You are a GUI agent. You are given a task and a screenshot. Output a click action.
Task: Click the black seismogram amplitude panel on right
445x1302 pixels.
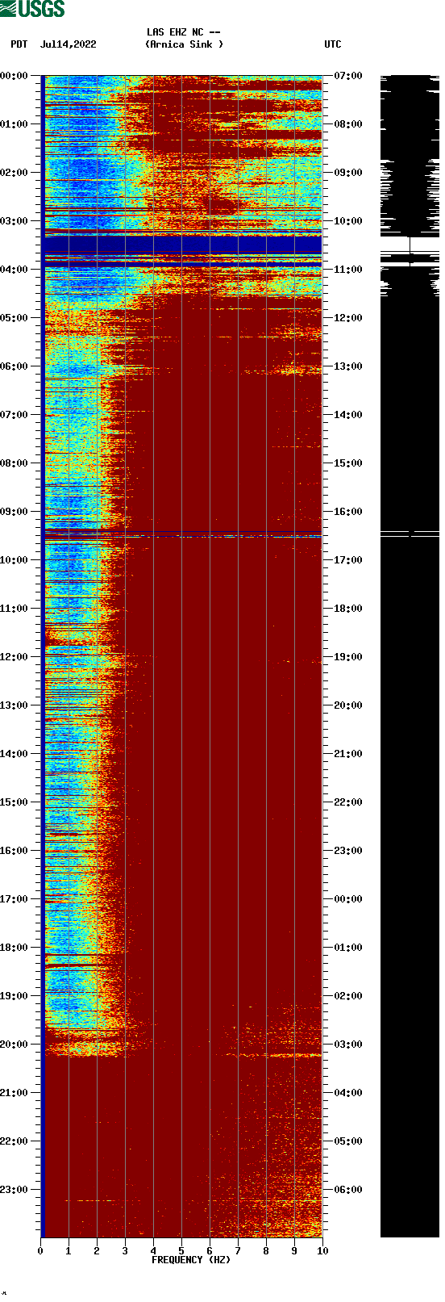(410, 656)
